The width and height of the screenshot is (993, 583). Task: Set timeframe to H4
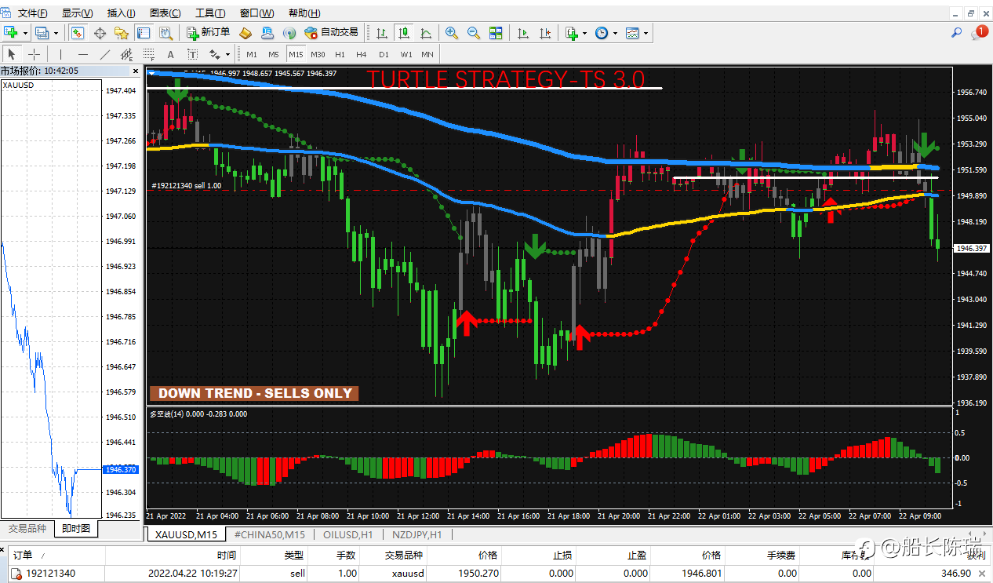tap(362, 54)
